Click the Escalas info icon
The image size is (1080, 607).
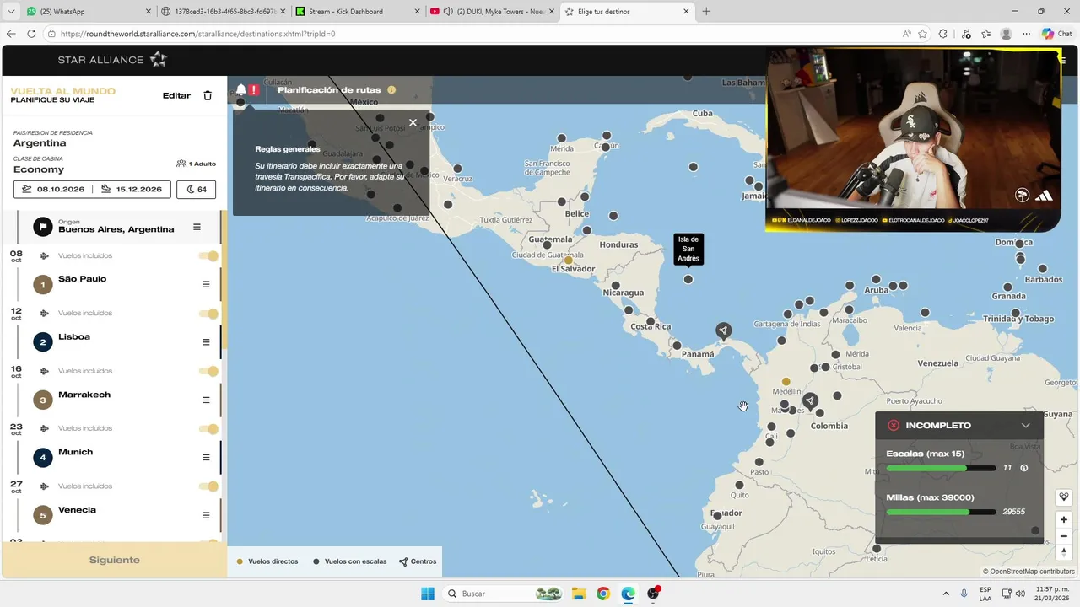[1024, 468]
